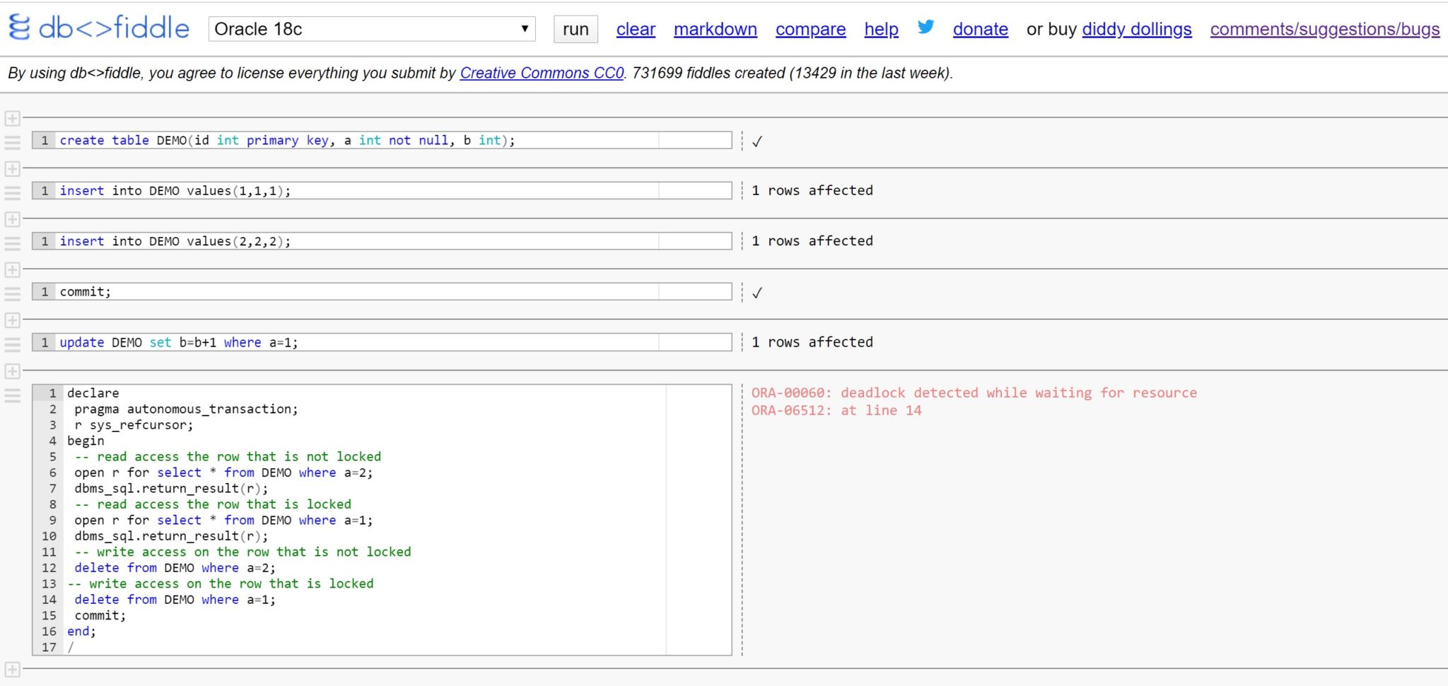
Task: Click the handle beside the declare block batch
Action: [13, 395]
